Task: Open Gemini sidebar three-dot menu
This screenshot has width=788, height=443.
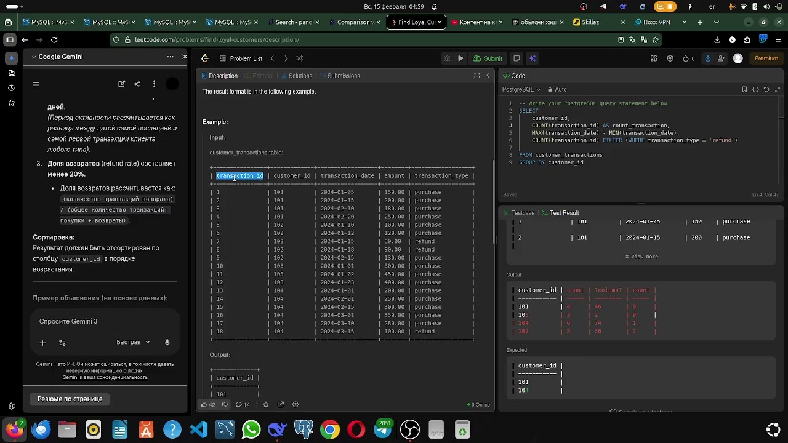Action: coord(171,57)
